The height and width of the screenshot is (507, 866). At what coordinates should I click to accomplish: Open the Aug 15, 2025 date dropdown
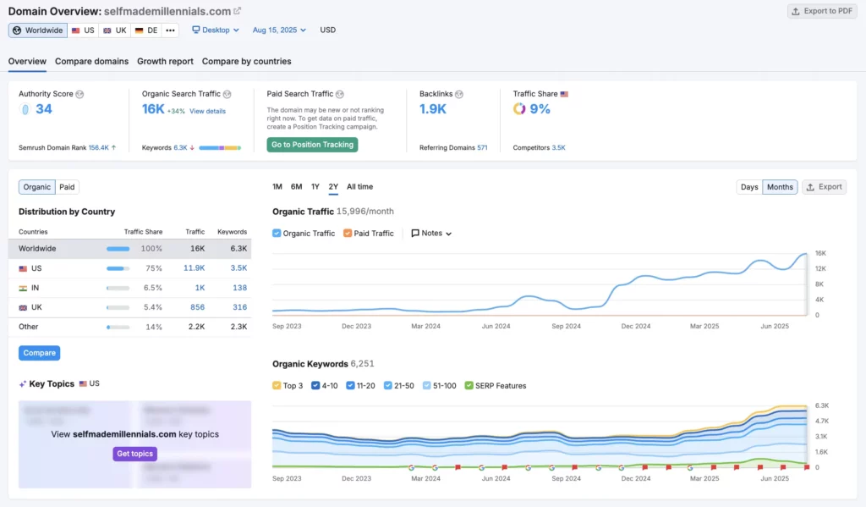click(x=279, y=30)
